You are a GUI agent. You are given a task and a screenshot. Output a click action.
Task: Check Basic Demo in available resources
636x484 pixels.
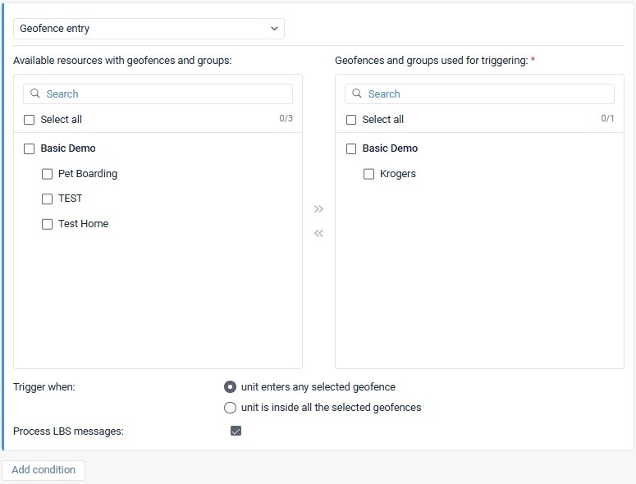[30, 148]
